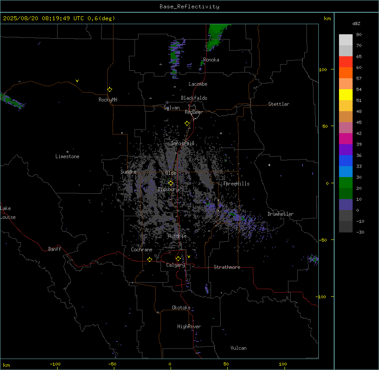This screenshot has width=379, height=370.
Task: Click the km unit label at bottom left
Action: 7,365
